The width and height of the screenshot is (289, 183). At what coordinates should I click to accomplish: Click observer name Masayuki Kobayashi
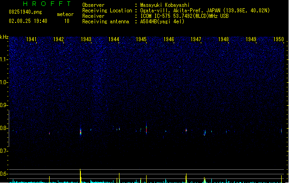click(165, 5)
